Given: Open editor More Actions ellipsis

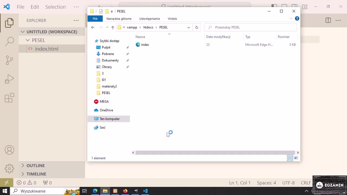Looking at the screenshot, I should (338, 20).
